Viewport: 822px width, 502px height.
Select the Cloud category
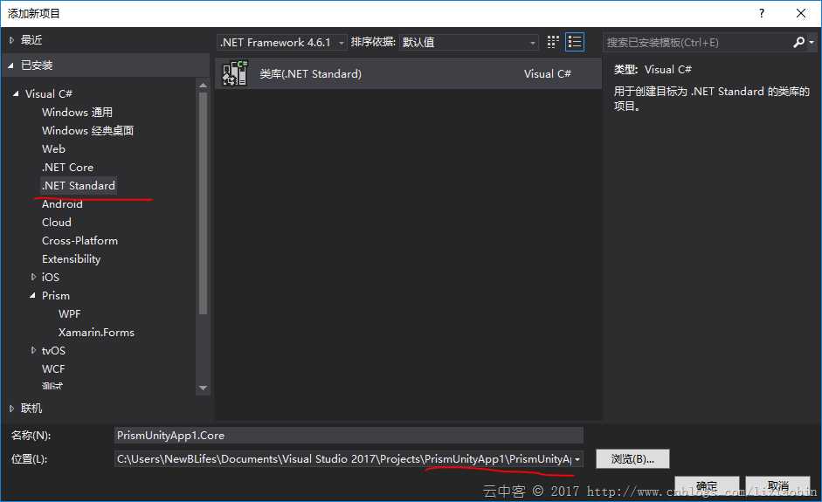coord(57,222)
